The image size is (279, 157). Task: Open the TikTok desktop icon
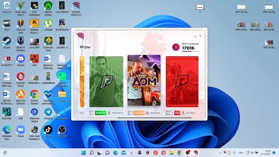[48, 131]
